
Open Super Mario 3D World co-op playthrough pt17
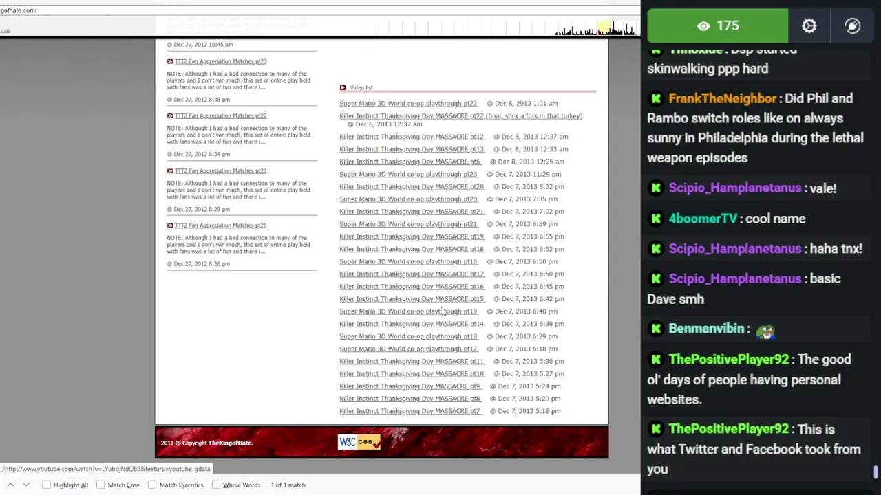(408, 349)
